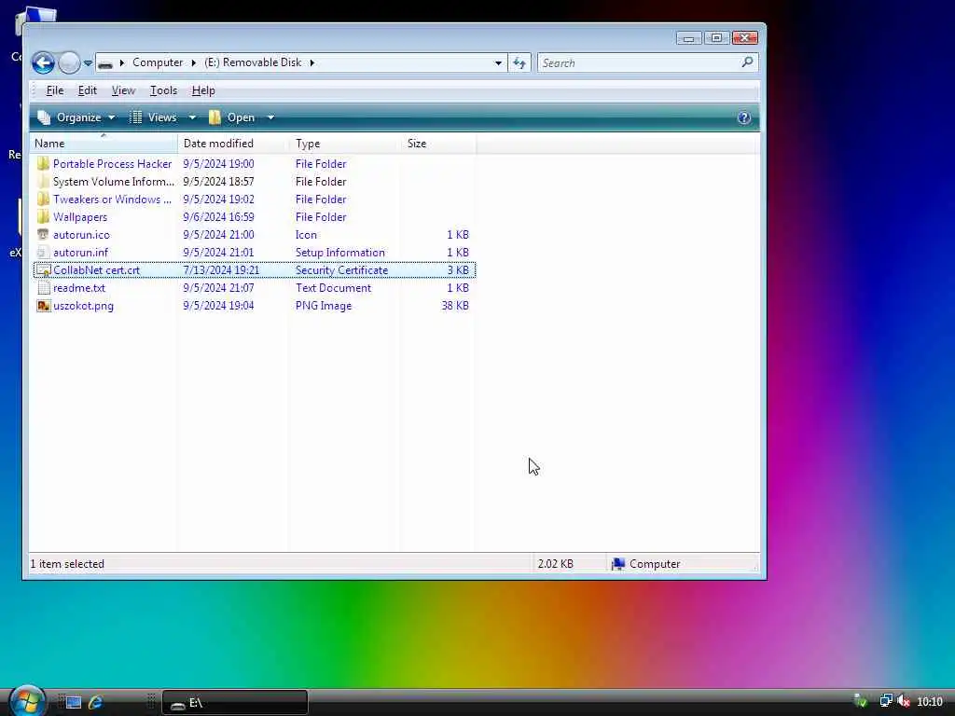The width and height of the screenshot is (955, 716).
Task: Expand the Views dropdown arrow
Action: pos(192,117)
